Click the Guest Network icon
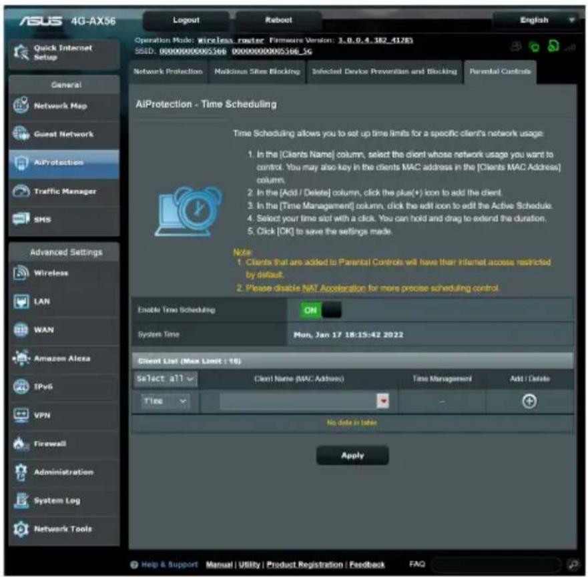Image resolution: width=588 pixels, height=577 pixels. point(21,134)
